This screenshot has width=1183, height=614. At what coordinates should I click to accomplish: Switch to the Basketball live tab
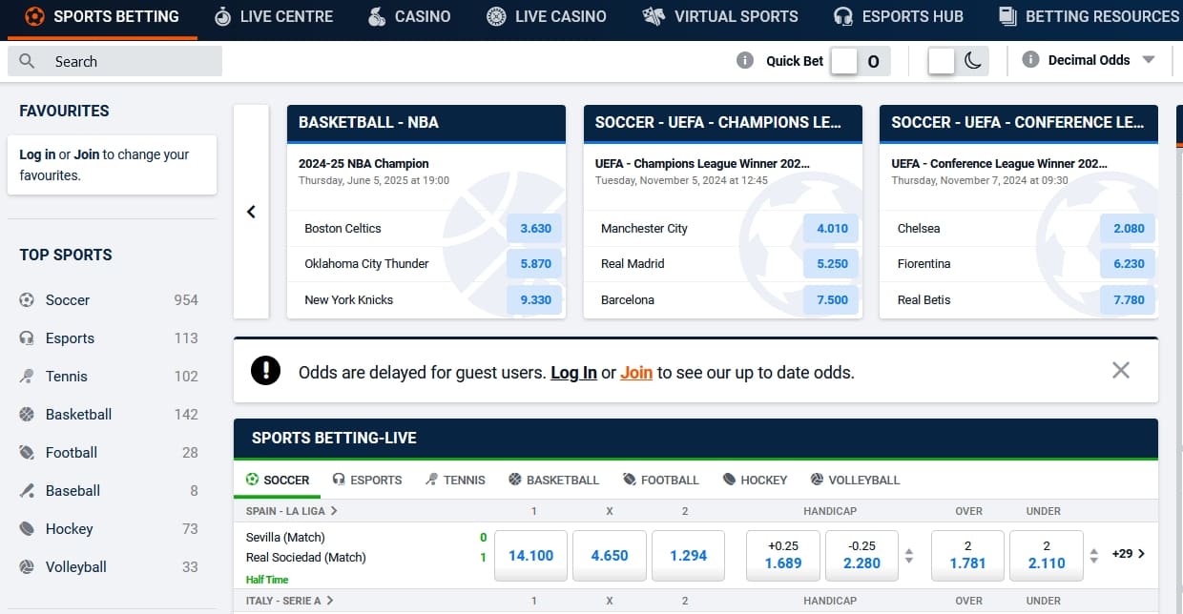[553, 480]
